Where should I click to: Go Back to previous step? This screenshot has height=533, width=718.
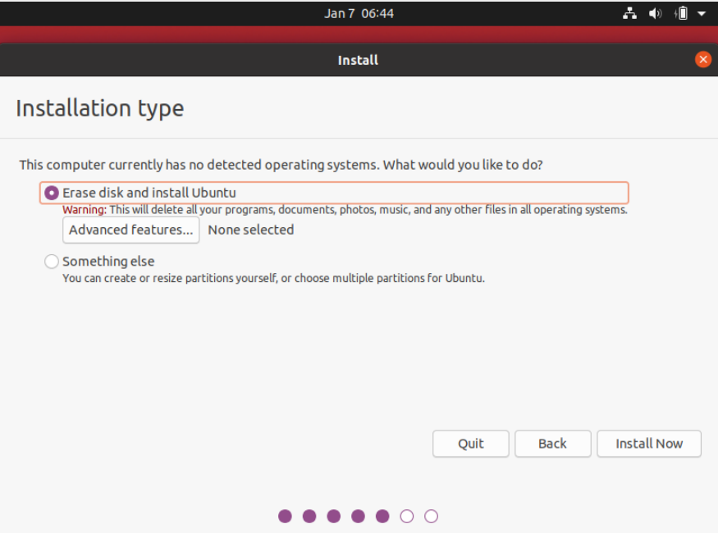pyautogui.click(x=553, y=444)
